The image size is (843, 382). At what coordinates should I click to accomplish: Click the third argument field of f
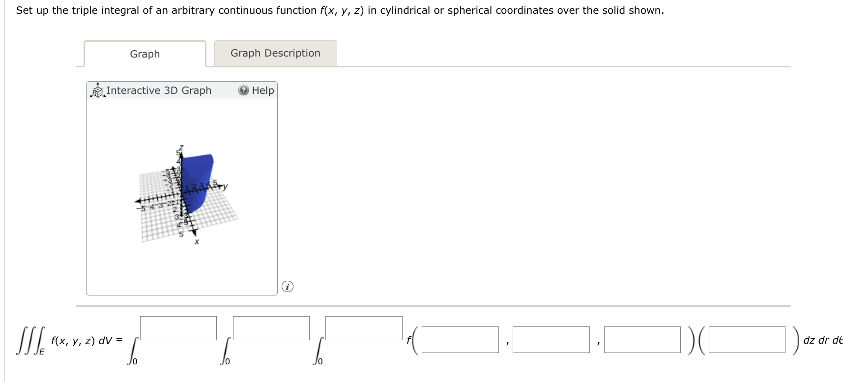click(642, 340)
